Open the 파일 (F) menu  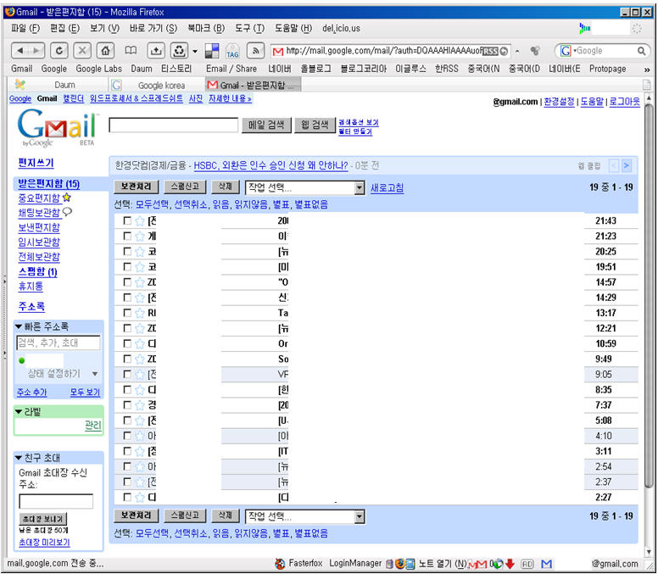click(25, 28)
